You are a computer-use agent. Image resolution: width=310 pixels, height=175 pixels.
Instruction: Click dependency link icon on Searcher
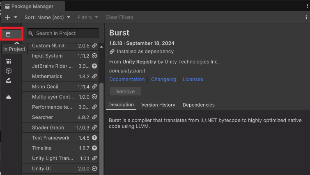coord(94,117)
